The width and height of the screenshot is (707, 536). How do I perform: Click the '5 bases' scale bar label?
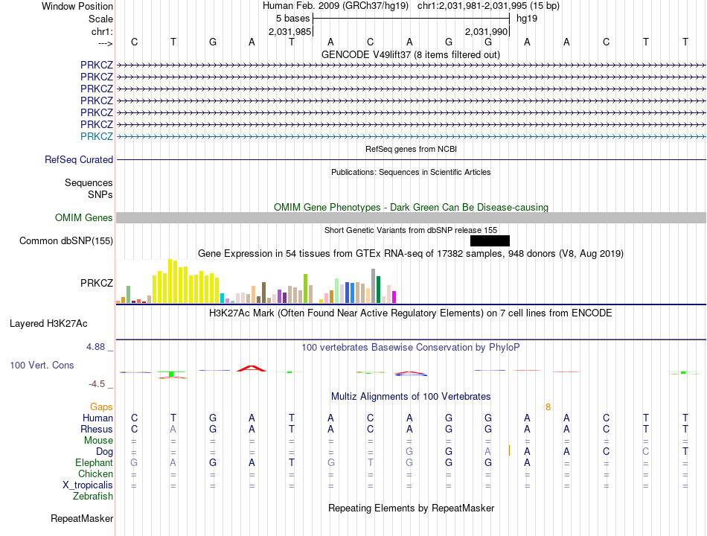point(293,19)
